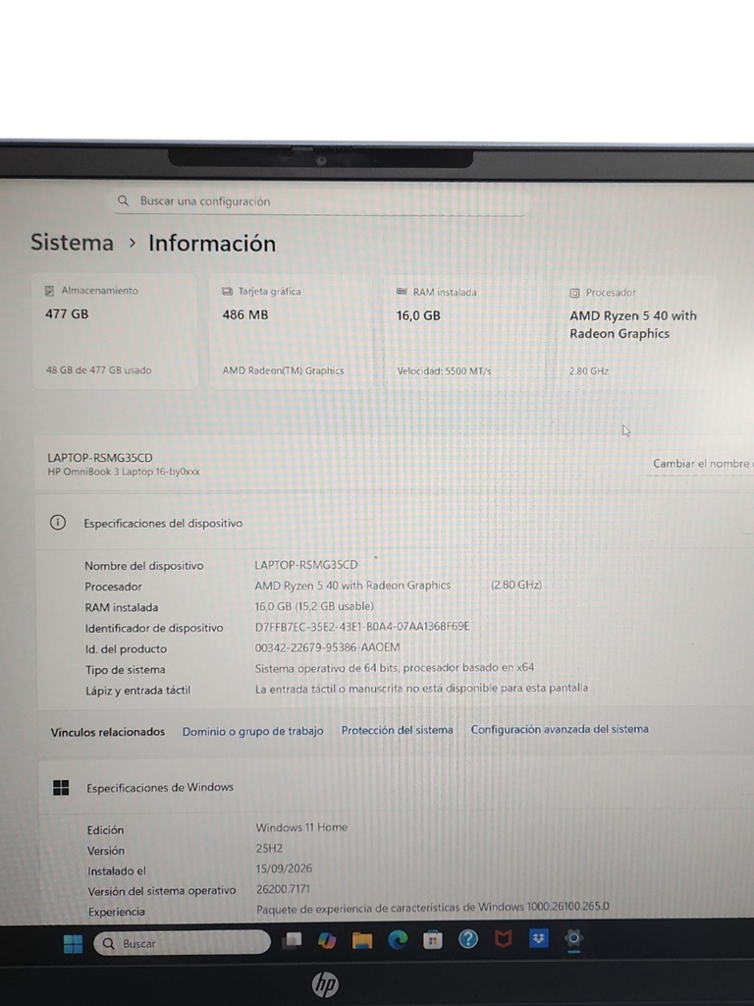
Task: Collapse Especificaciones de Windows section header
Action: [396, 787]
